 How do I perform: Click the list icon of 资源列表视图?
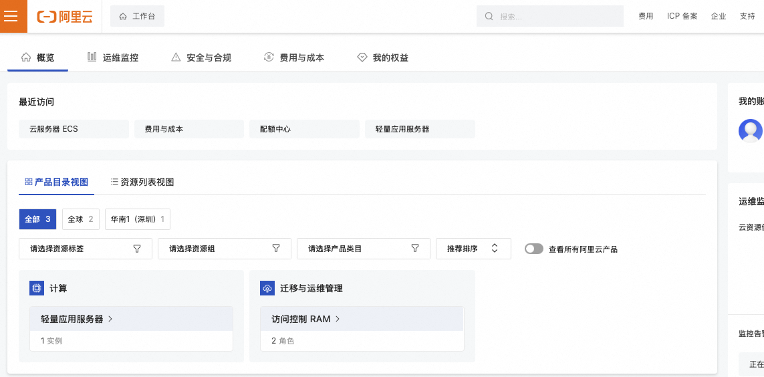point(114,182)
